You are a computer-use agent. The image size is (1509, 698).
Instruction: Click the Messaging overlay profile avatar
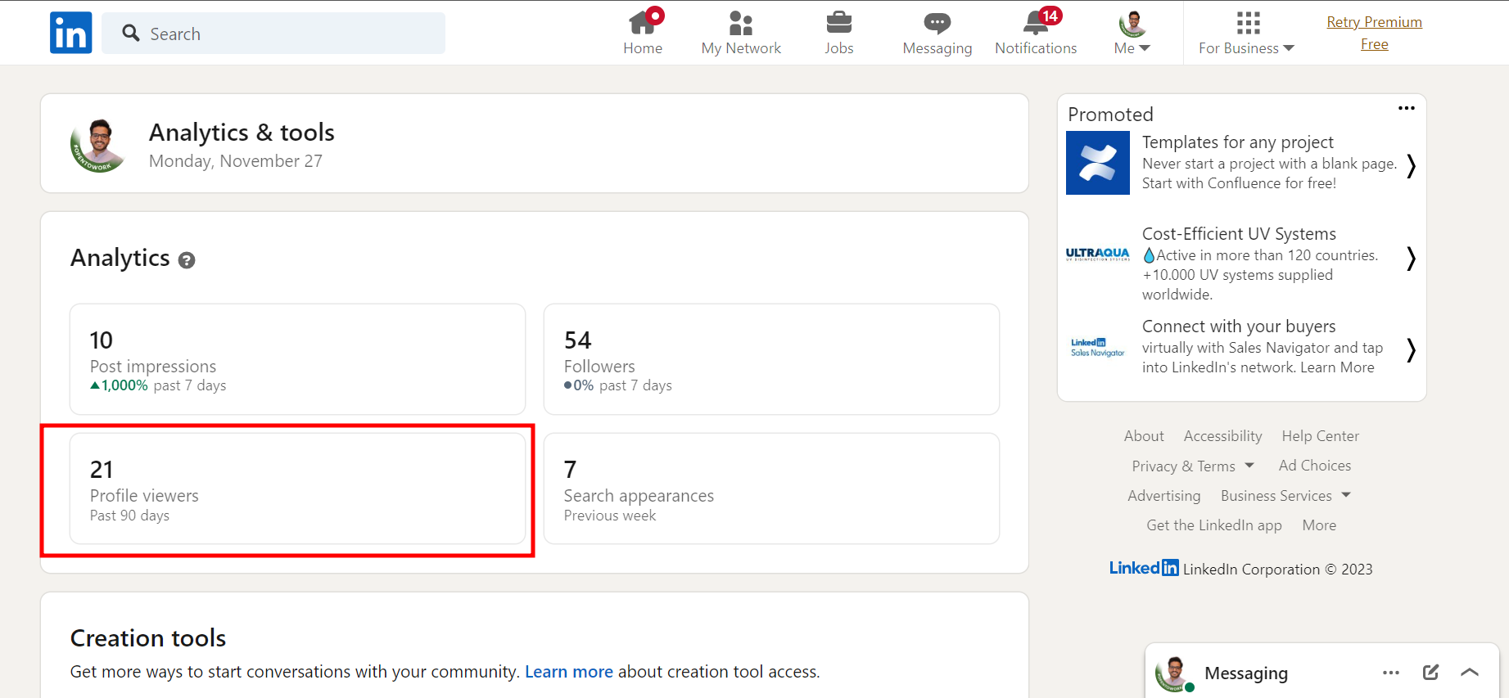click(1175, 673)
